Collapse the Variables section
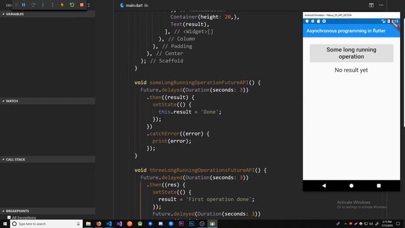This screenshot has width=405, height=228. [47, 14]
